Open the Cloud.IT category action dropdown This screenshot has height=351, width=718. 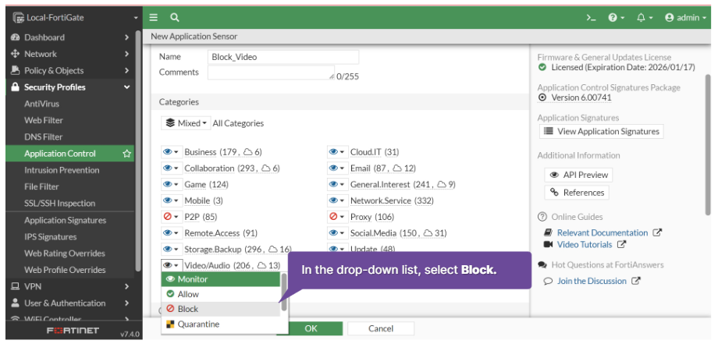pos(338,152)
